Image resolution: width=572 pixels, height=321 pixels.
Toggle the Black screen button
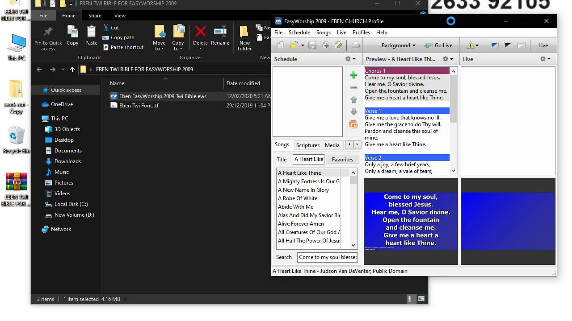508,45
